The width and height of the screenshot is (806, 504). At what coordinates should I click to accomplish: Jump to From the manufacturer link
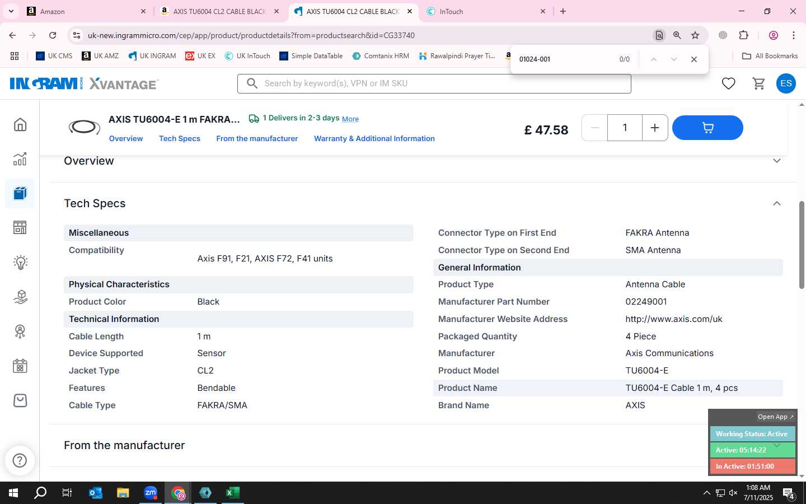[257, 138]
